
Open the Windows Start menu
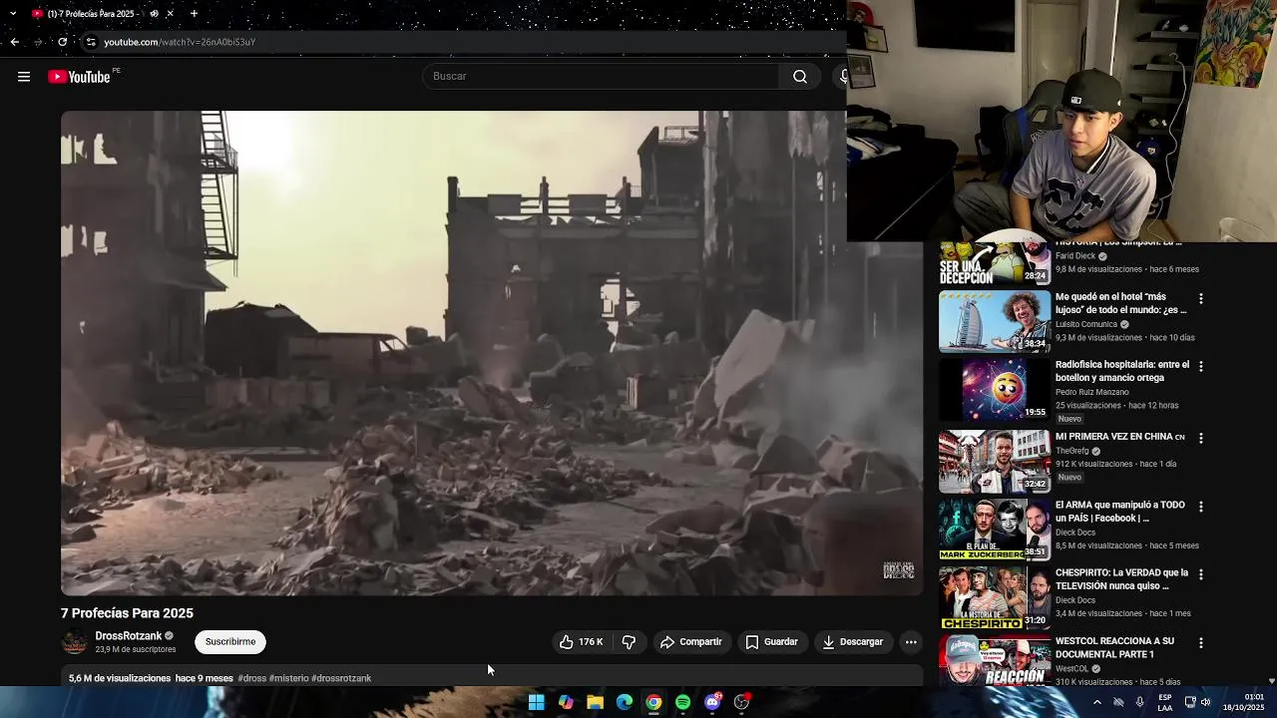point(536,702)
